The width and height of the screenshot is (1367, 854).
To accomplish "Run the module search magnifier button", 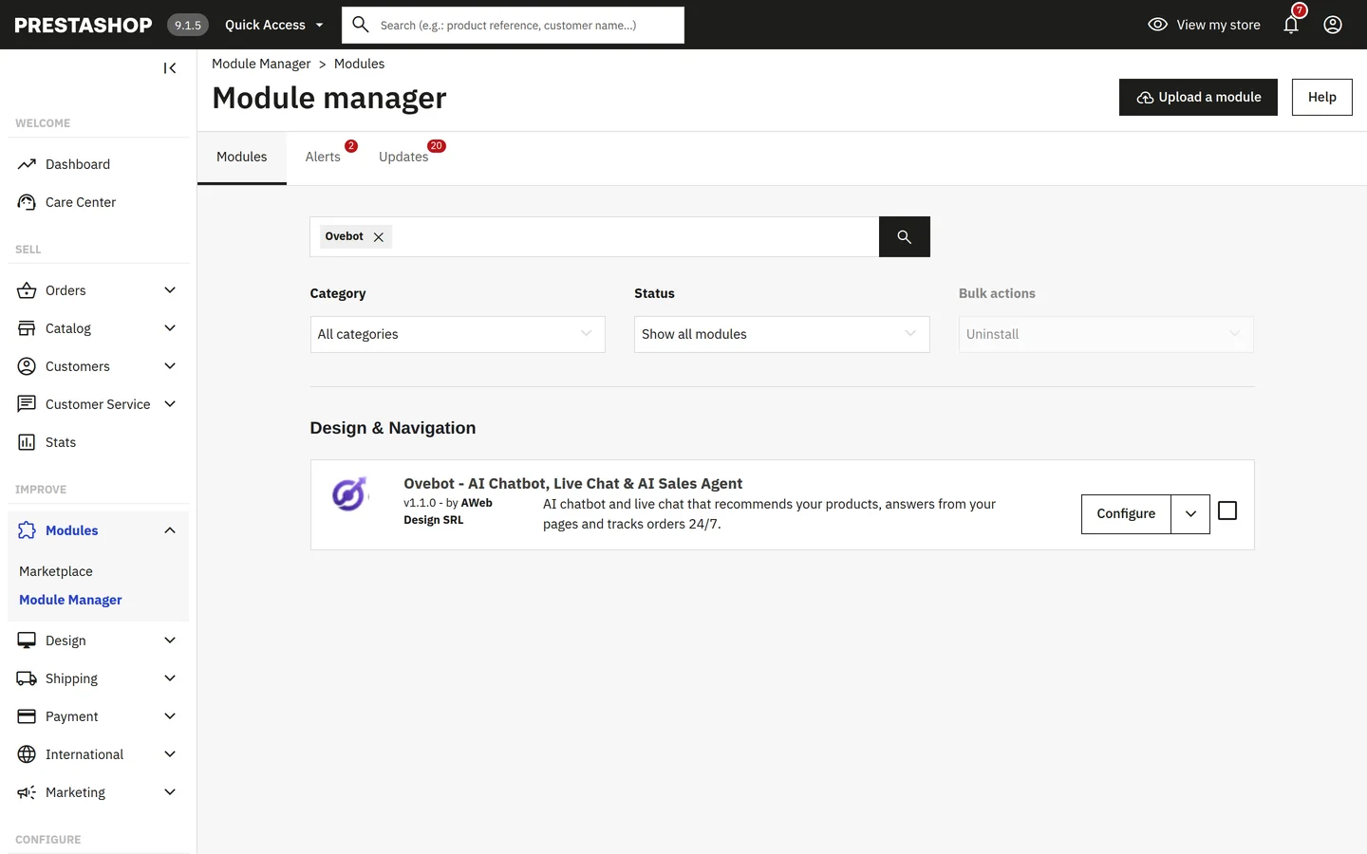I will tap(905, 237).
